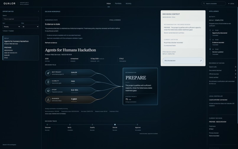Open the Sort Priority dropdown
238x149 pixels.
point(12,27)
